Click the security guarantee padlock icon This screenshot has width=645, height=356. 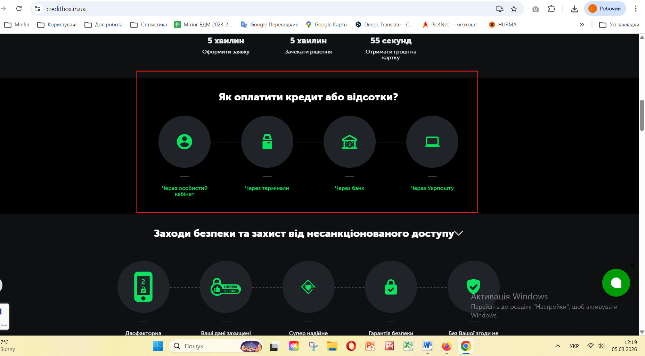pos(391,287)
